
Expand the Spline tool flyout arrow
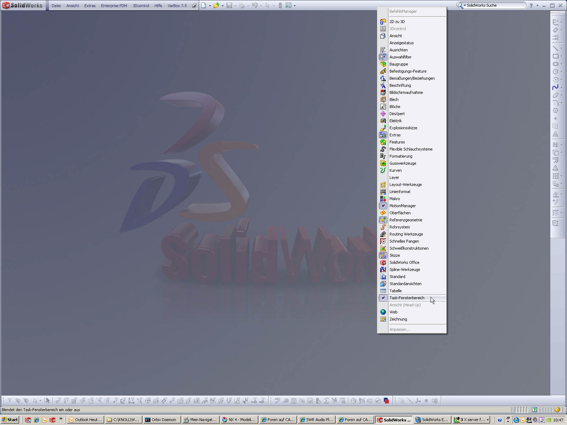(x=561, y=87)
